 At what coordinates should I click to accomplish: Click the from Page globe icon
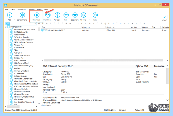(x=48, y=15)
